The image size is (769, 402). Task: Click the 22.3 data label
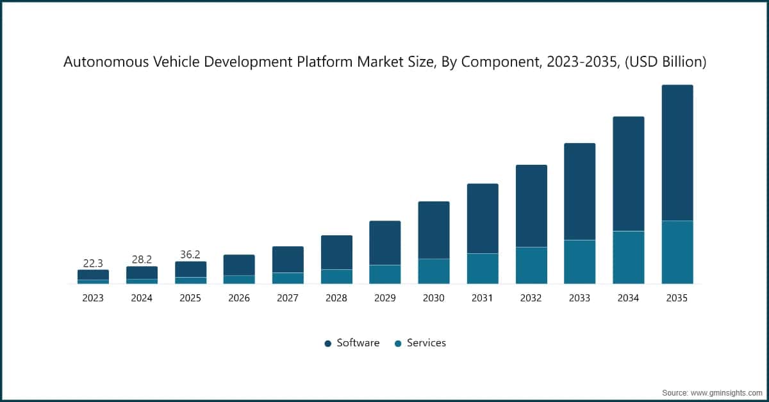tap(93, 262)
